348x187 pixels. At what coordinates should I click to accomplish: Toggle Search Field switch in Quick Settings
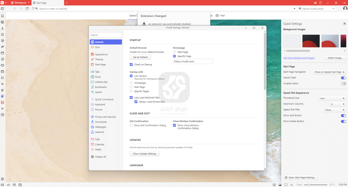click(343, 78)
